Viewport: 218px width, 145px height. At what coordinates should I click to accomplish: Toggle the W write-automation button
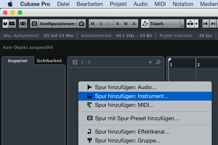(x=126, y=24)
